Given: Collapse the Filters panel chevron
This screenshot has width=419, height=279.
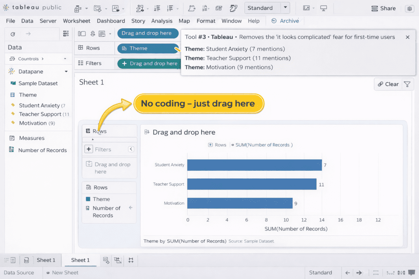Looking at the screenshot, I should [x=131, y=149].
